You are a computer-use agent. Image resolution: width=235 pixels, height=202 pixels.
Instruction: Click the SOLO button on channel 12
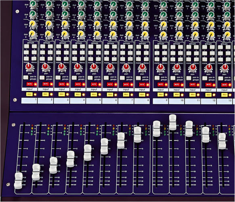(x=208, y=95)
